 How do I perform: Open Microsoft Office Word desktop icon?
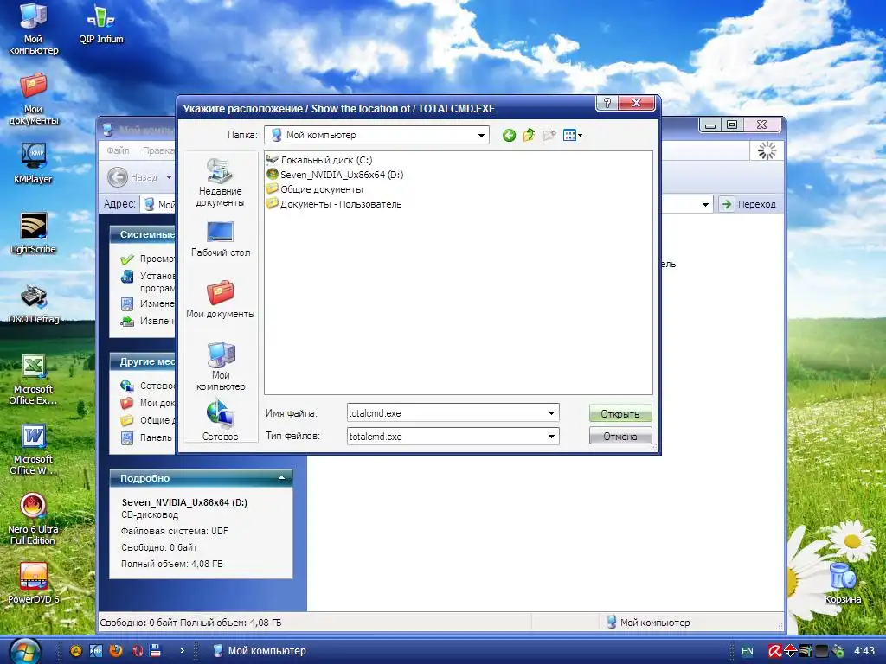(x=34, y=449)
